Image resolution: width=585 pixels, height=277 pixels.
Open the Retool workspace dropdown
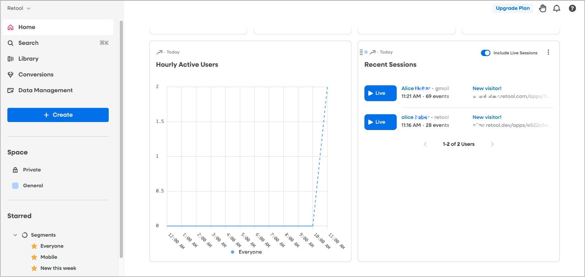coord(19,8)
